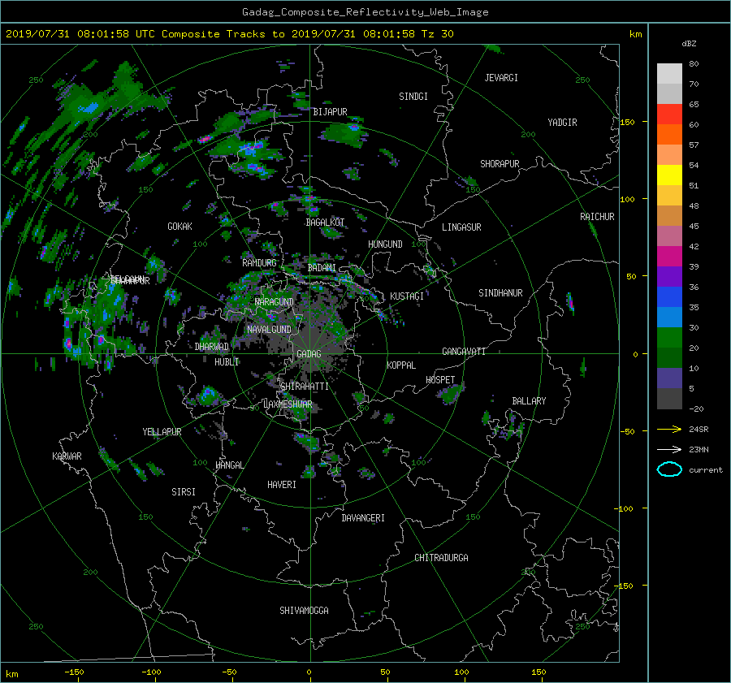Click the BAGALKOT city label
Screen dimensions: 731x683
[325, 223]
